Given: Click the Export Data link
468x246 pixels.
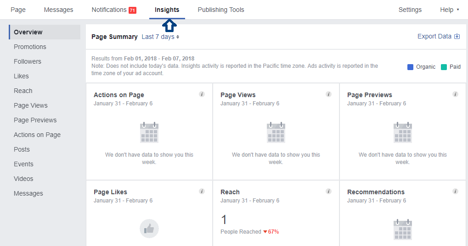Looking at the screenshot, I should click(438, 36).
